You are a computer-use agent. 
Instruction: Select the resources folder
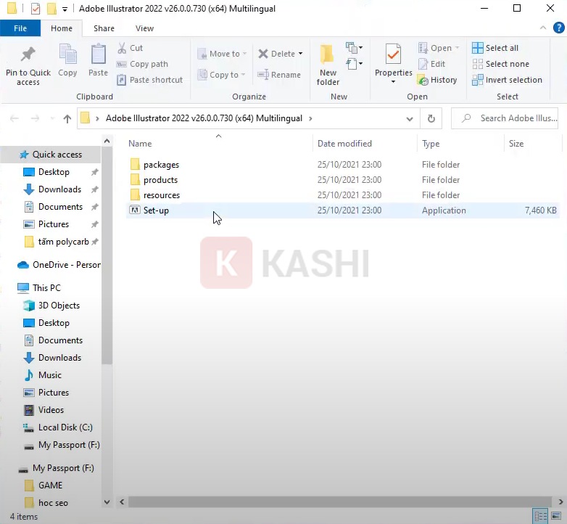click(161, 195)
